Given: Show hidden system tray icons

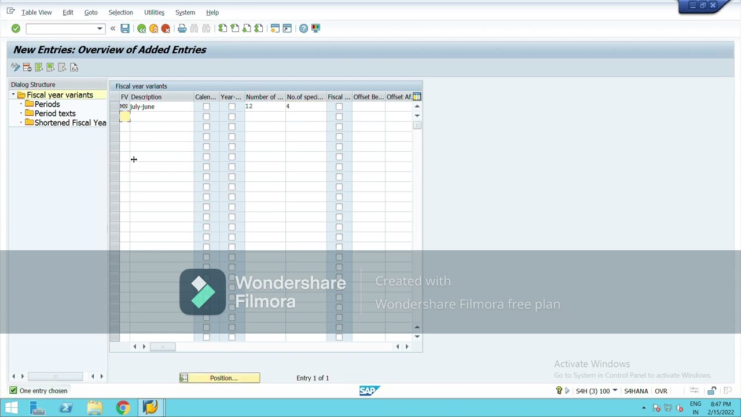Looking at the screenshot, I should [x=644, y=408].
